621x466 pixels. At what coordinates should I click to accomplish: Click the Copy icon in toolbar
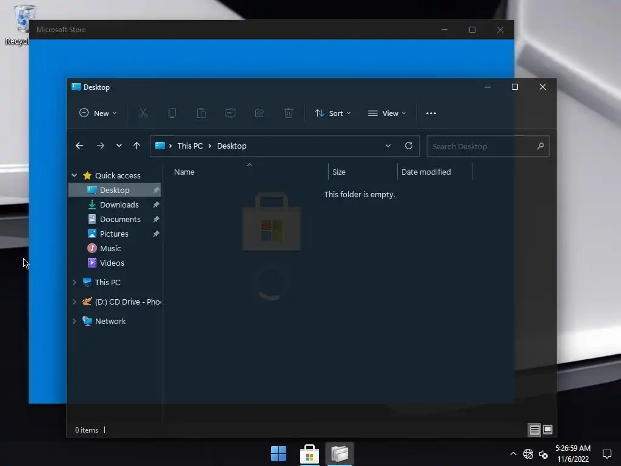[172, 113]
